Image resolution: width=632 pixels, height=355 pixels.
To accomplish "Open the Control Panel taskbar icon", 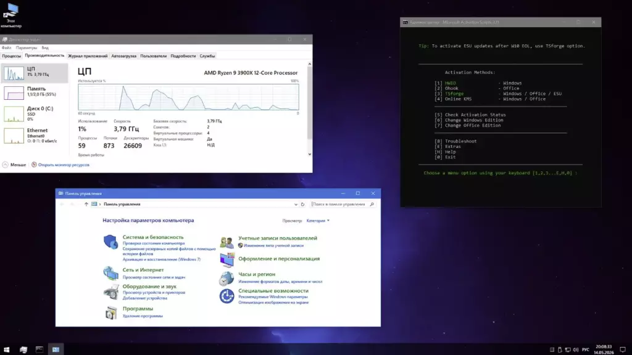I will coord(56,349).
